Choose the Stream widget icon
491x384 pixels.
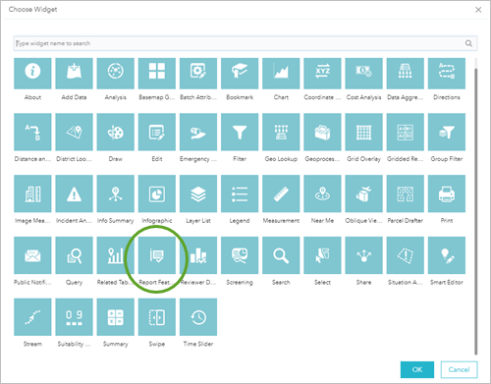(32, 317)
